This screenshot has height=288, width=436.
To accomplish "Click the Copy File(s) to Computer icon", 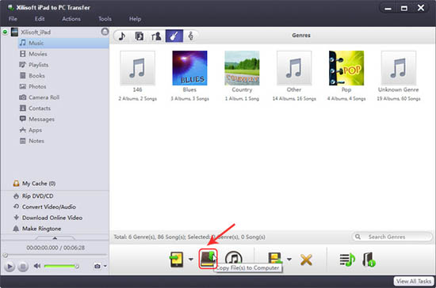I will click(x=208, y=259).
